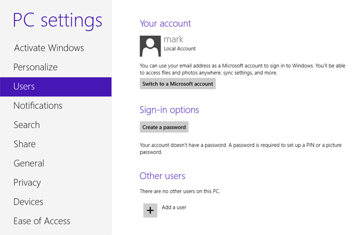
Task: Click the Add a user label
Action: (174, 208)
